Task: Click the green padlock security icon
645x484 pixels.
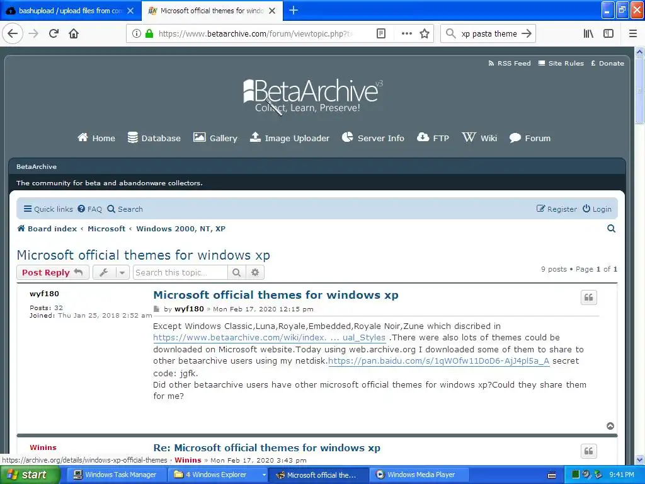Action: (149, 33)
